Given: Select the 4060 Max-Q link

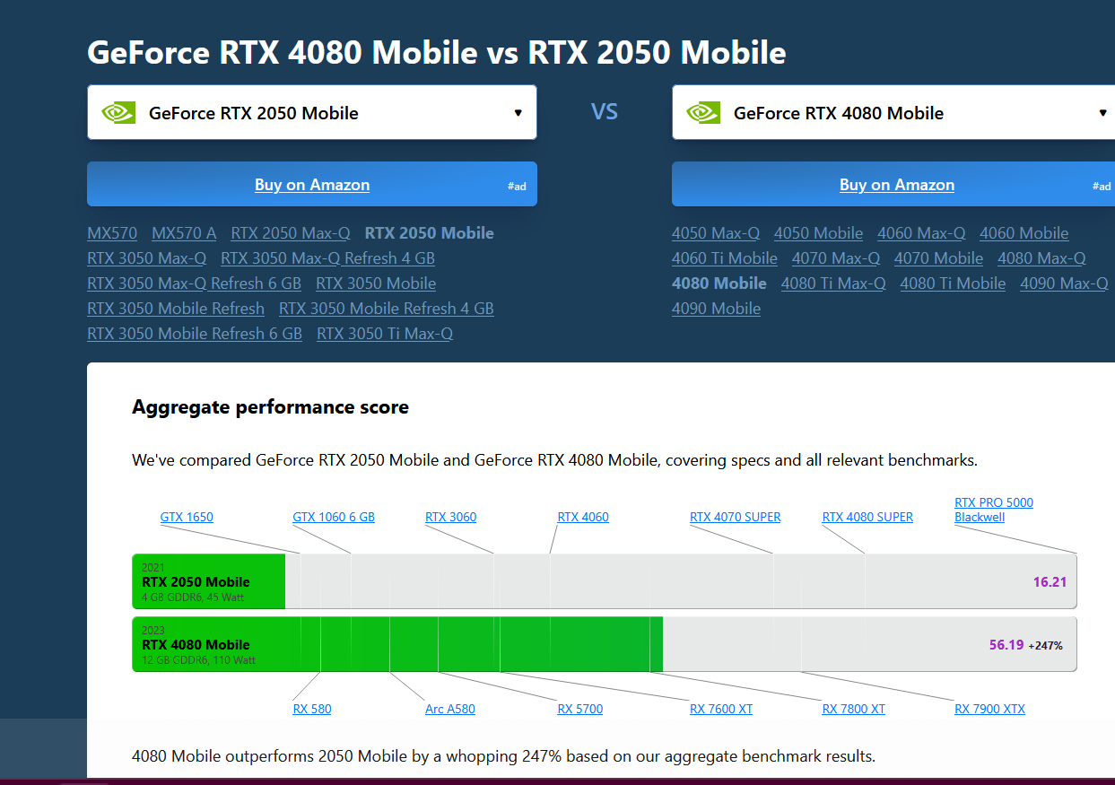Looking at the screenshot, I should coord(921,233).
